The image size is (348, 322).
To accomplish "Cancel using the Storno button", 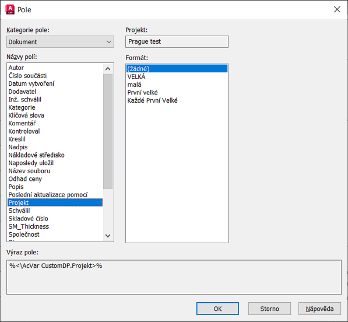I will 269,309.
